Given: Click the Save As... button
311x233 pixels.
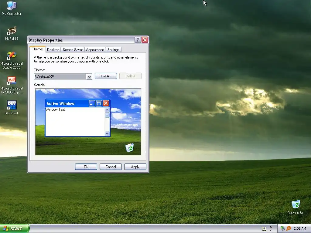Looking at the screenshot, I should tap(106, 76).
